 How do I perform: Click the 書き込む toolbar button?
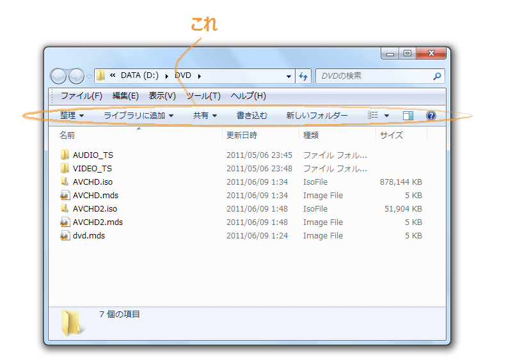[x=252, y=116]
